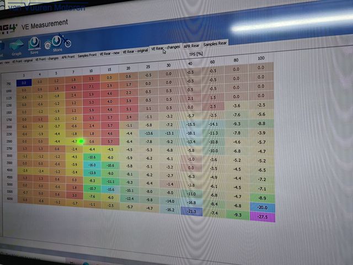This screenshot has width=353, height=265.
Task: Switch to VE Rear - new tab
Action: point(109,54)
